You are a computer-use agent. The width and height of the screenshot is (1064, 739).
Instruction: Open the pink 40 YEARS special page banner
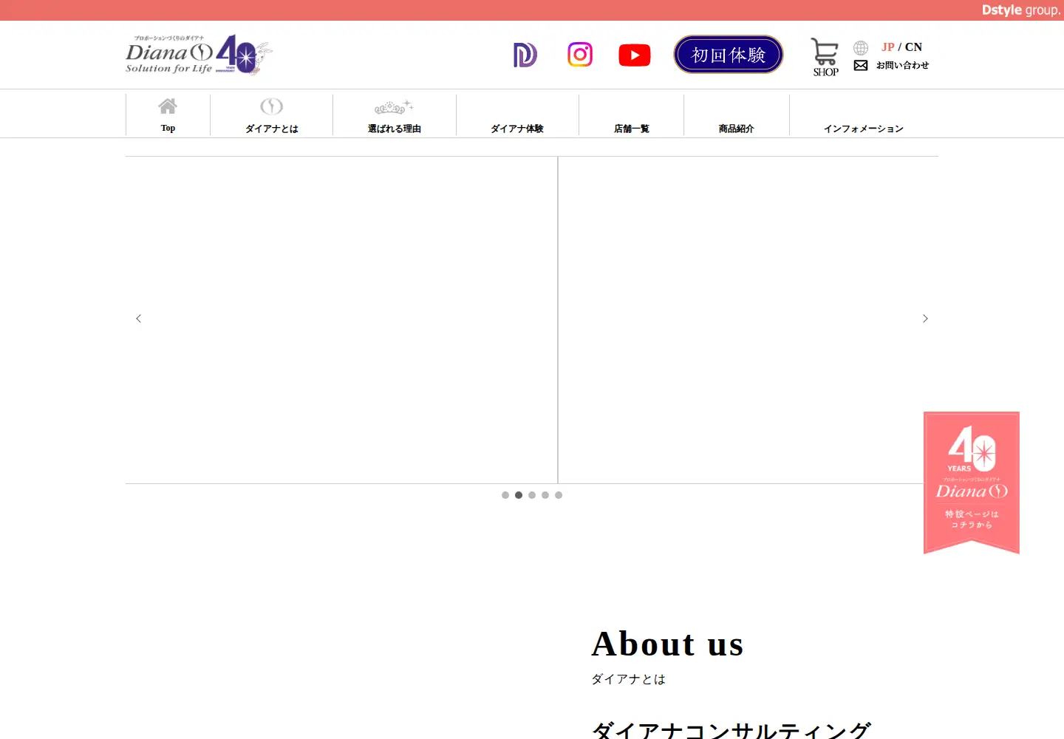click(x=972, y=483)
